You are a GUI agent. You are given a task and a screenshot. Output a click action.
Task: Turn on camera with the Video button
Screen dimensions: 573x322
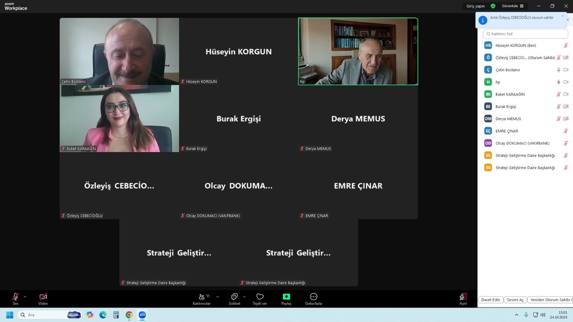point(43,297)
